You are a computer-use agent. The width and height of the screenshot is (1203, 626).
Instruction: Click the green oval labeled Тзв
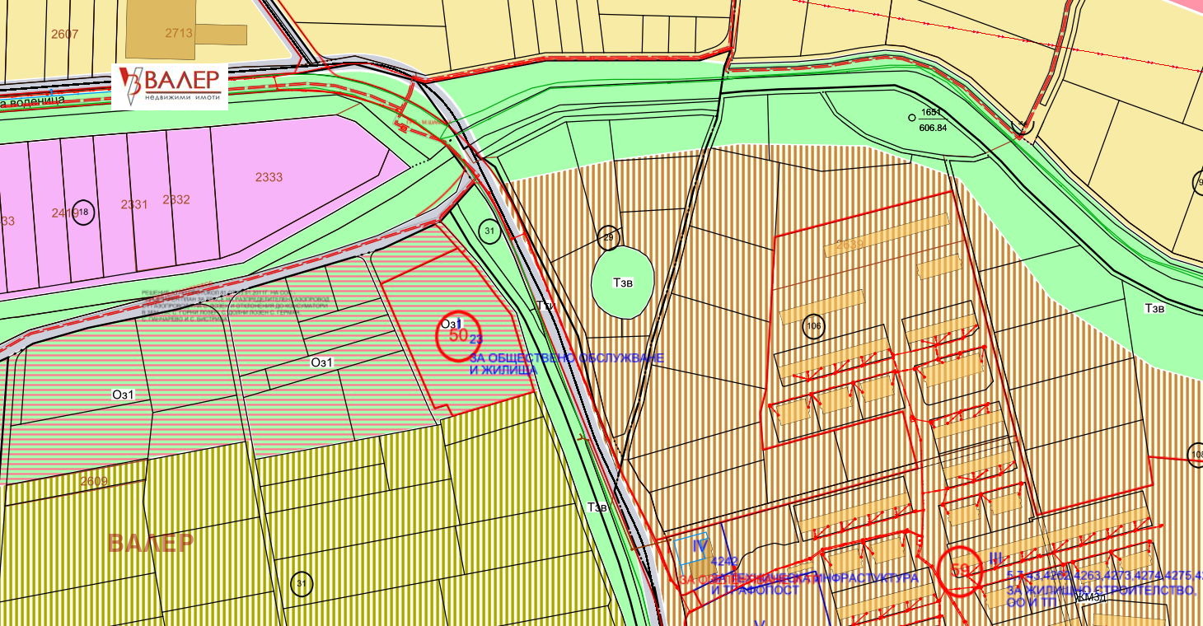623,283
